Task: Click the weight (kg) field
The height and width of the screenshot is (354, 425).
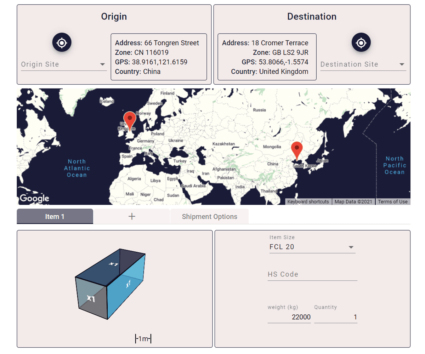Action: pyautogui.click(x=289, y=317)
